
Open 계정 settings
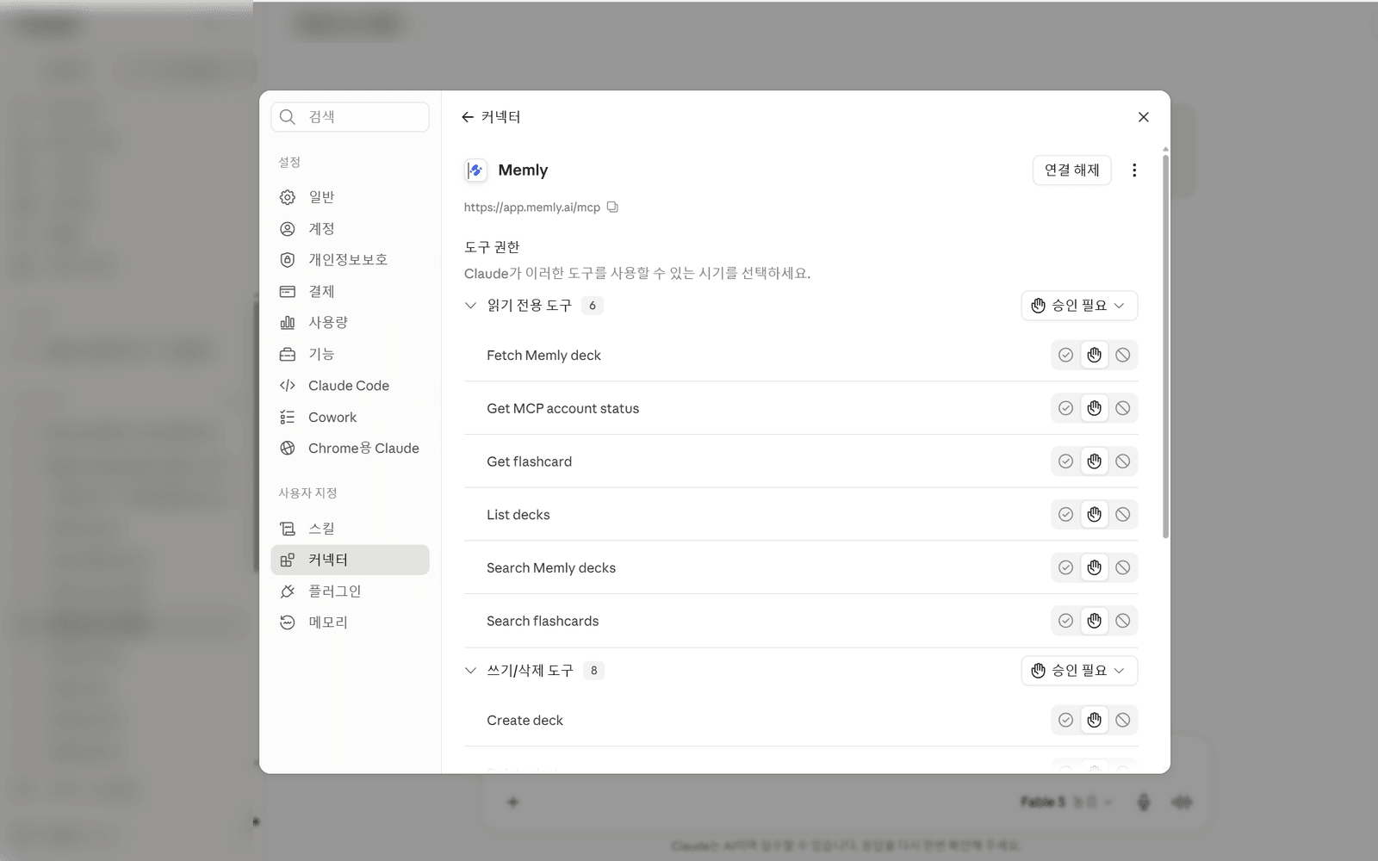pos(350,229)
